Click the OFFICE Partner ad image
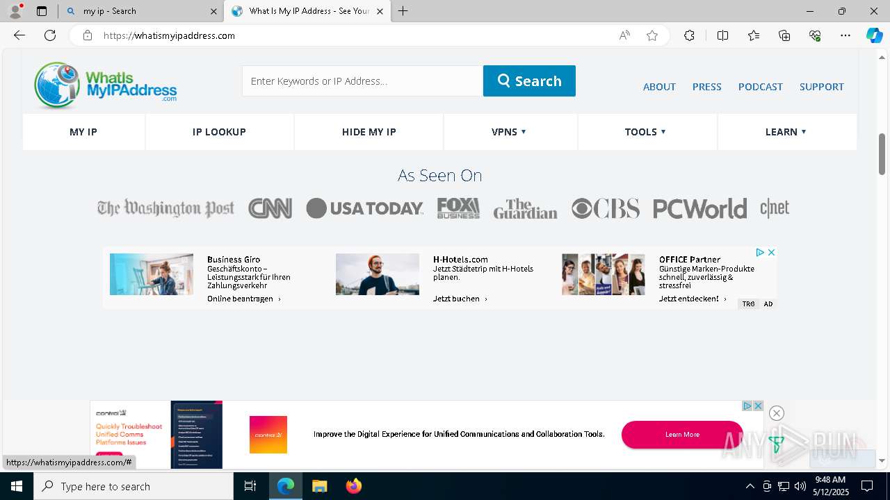 coord(604,274)
